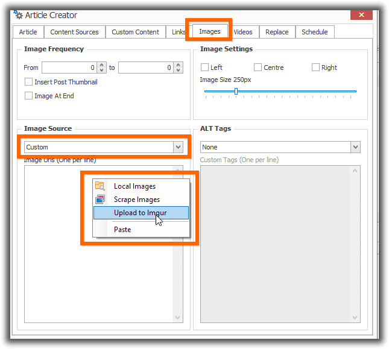Click the Image Size slider handle
Image resolution: width=389 pixels, height=349 pixels.
point(236,91)
